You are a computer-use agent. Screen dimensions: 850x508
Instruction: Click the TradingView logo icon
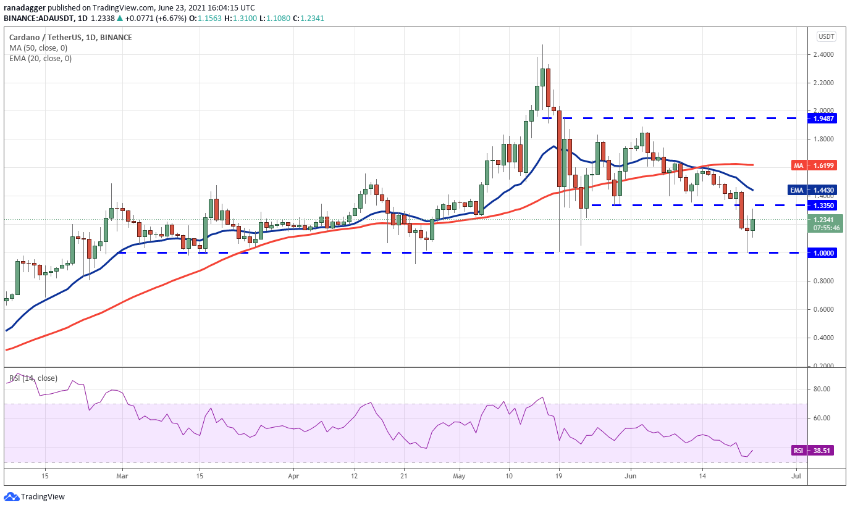tap(11, 497)
